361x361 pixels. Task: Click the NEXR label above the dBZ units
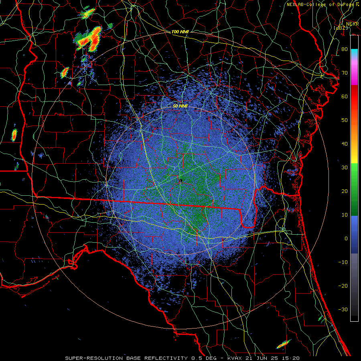[353, 24]
